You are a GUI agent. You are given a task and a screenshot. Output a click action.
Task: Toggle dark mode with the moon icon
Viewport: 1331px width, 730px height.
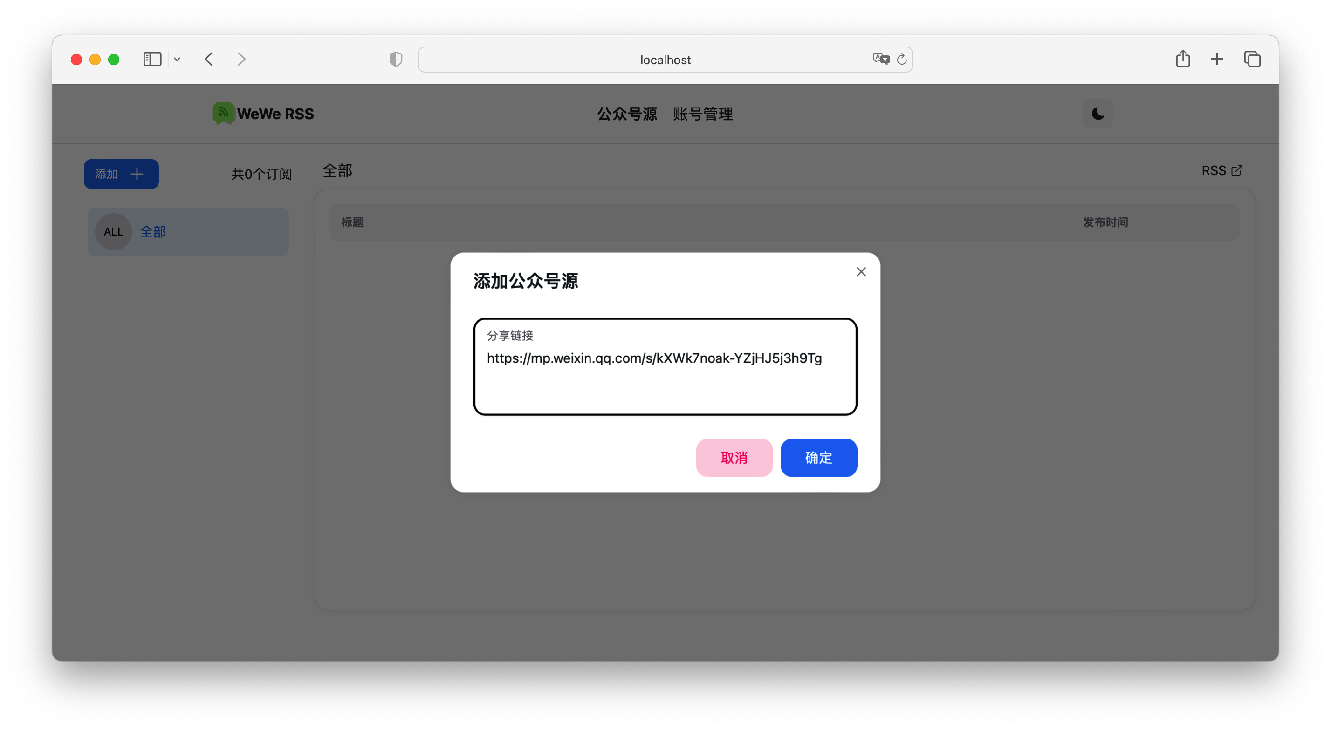[x=1097, y=114]
